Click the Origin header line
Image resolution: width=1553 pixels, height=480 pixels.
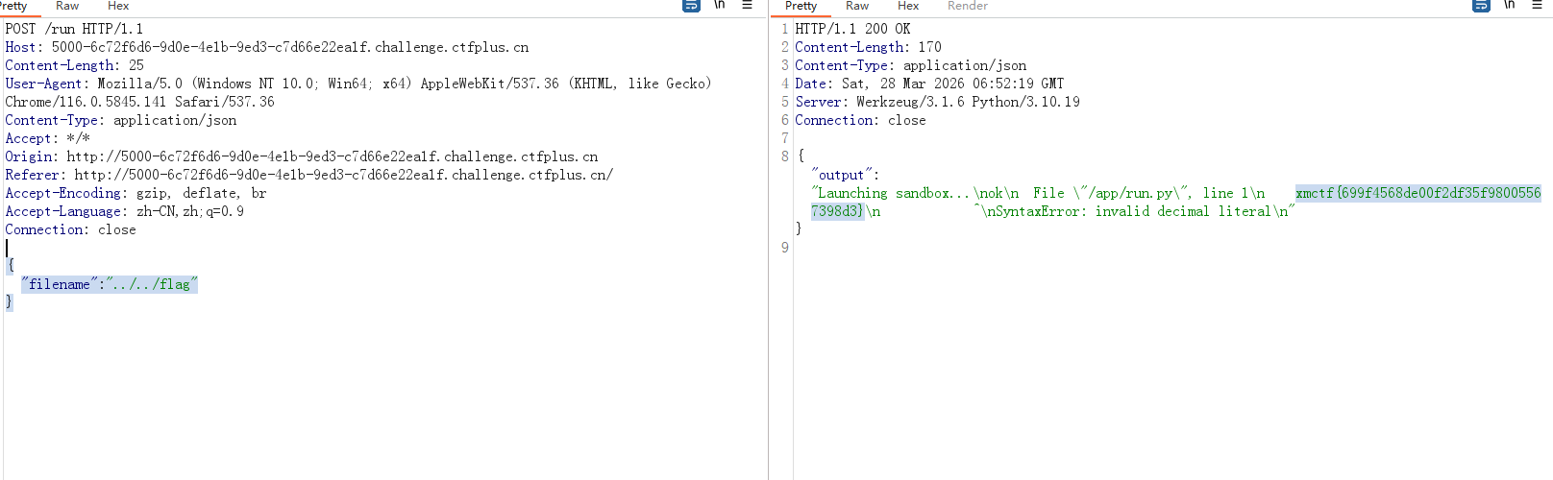pyautogui.click(x=302, y=156)
